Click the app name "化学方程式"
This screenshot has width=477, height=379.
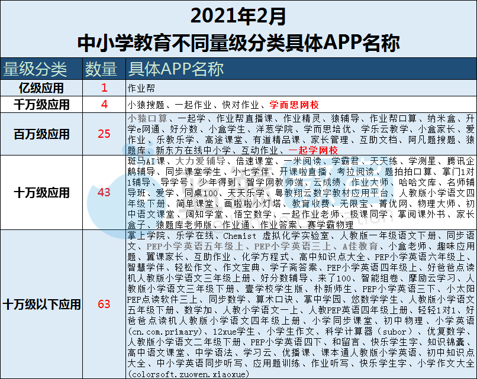click(x=265, y=257)
